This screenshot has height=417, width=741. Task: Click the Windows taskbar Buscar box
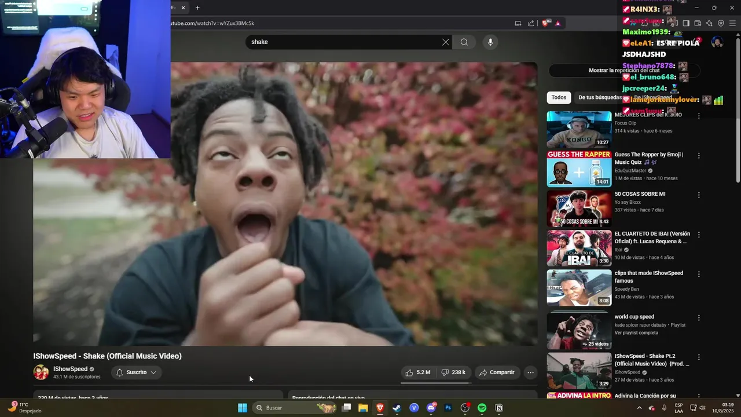click(x=295, y=408)
